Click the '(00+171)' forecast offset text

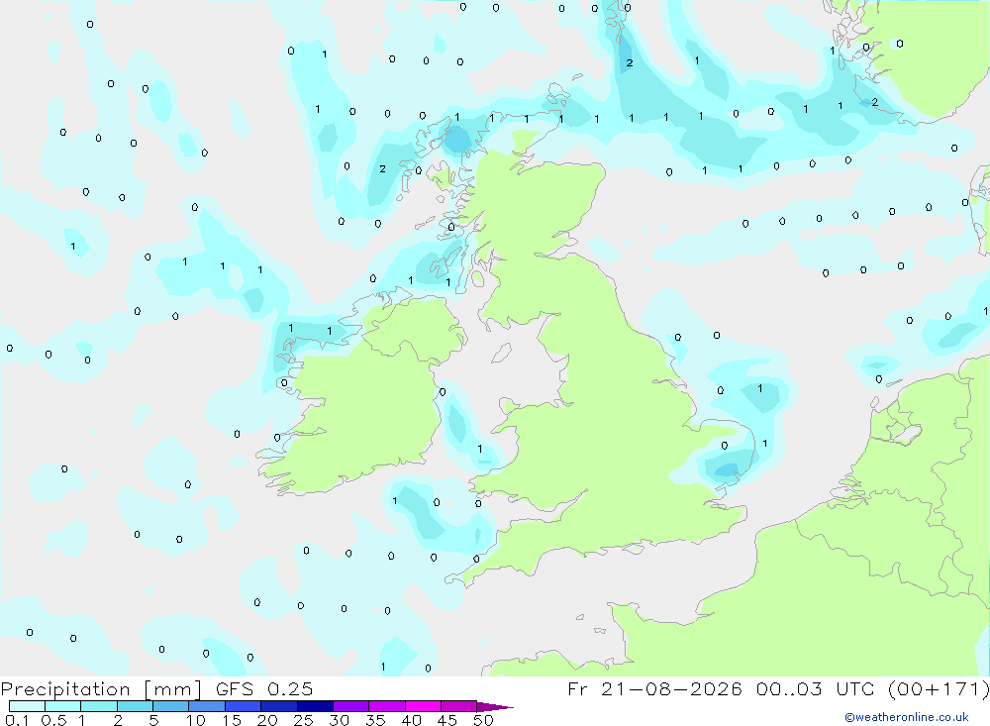pyautogui.click(x=939, y=689)
